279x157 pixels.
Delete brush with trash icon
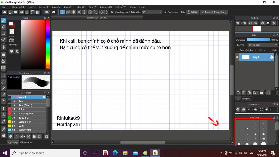(46, 137)
